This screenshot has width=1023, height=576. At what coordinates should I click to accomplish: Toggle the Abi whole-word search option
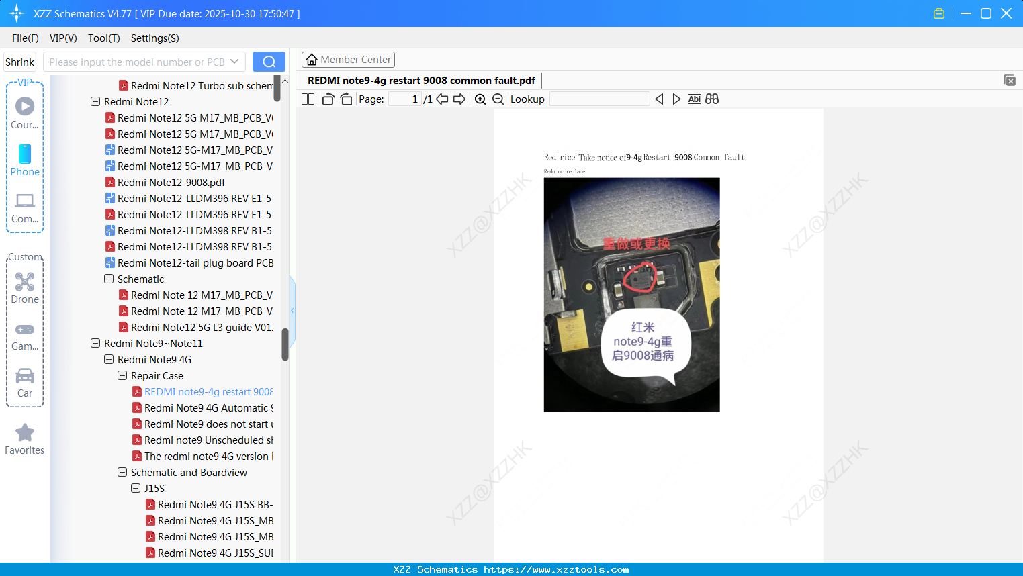(694, 99)
